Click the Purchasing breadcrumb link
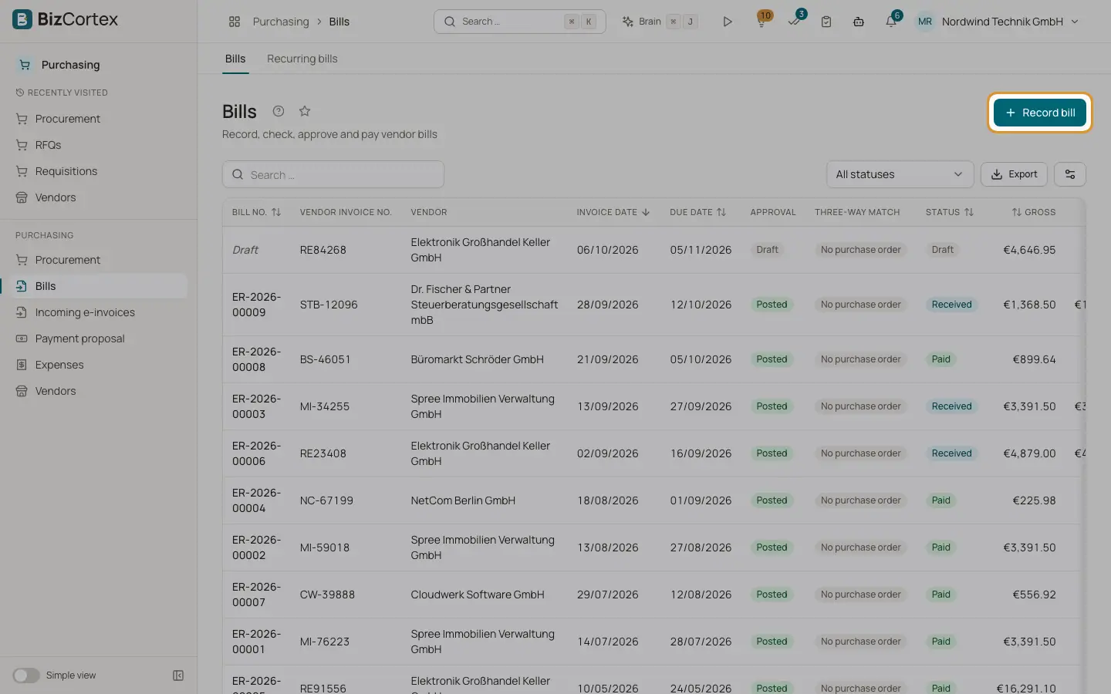This screenshot has width=1111, height=694. (281, 22)
